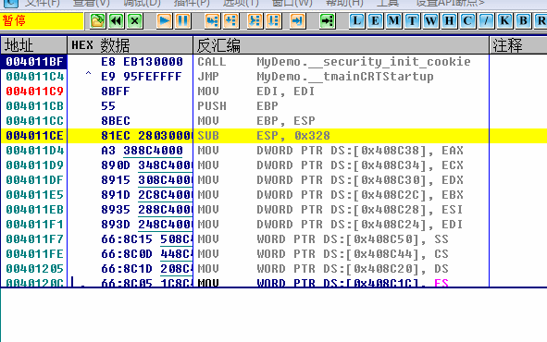Execute till return icon
547x342 pixels.
tap(298, 21)
